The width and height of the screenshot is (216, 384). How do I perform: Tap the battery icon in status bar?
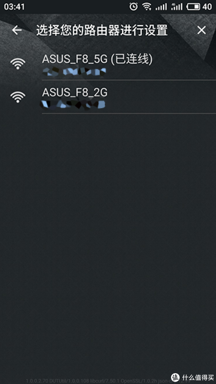tap(193, 6)
